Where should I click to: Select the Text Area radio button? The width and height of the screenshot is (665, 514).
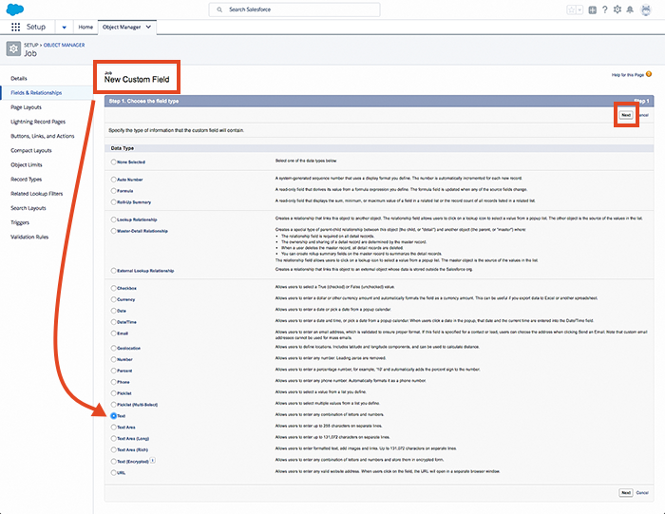(x=114, y=427)
